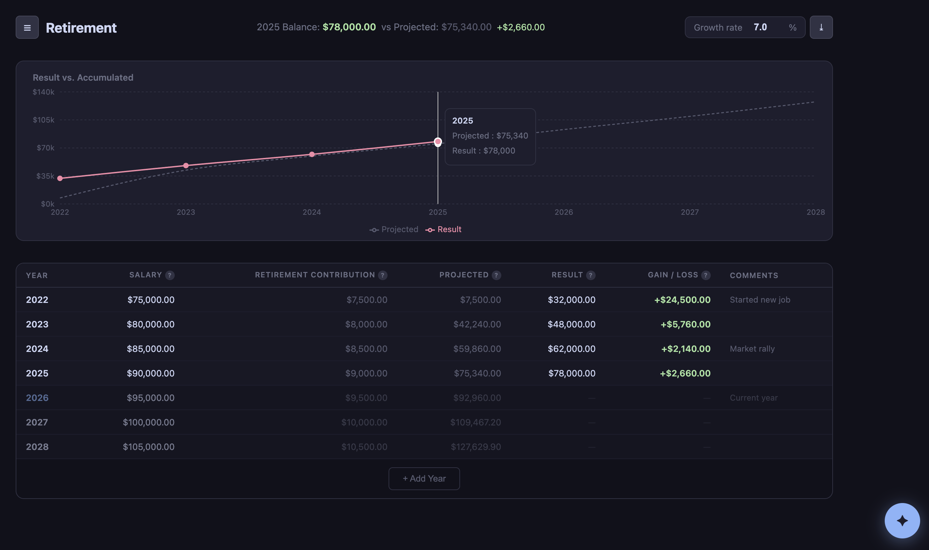The width and height of the screenshot is (929, 550).
Task: Open the Salary column help tooltip
Action: (x=169, y=275)
